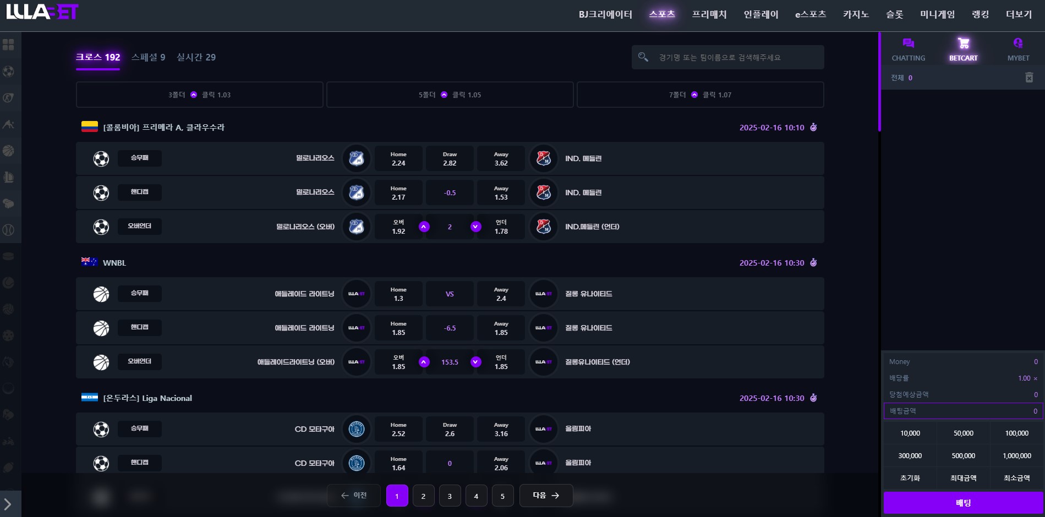The image size is (1045, 517).
Task: Open the CHATTING panel icon
Action: [x=908, y=44]
